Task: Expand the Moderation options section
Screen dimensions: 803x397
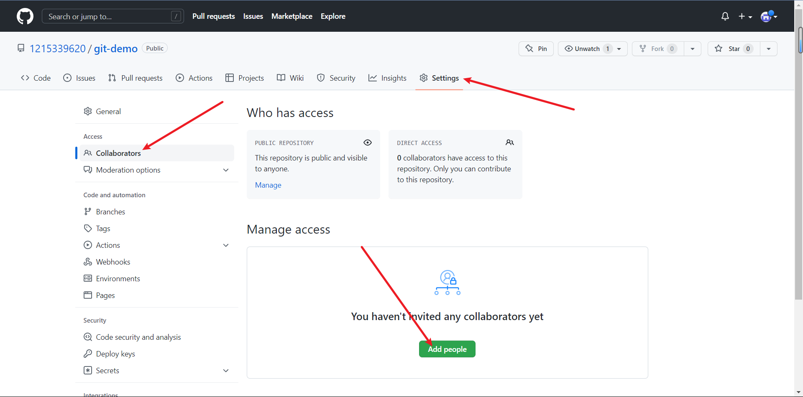Action: (226, 170)
